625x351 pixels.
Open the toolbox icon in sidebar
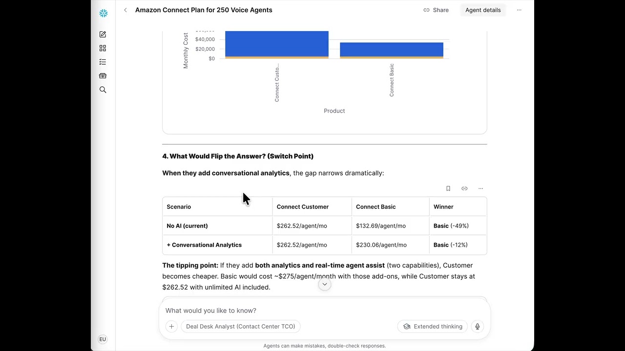[x=103, y=76]
